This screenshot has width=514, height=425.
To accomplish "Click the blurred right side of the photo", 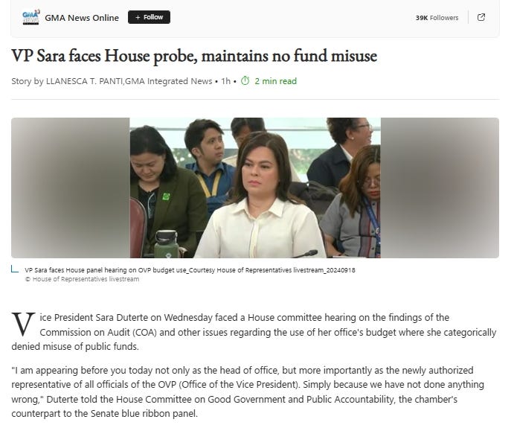I will [x=440, y=188].
